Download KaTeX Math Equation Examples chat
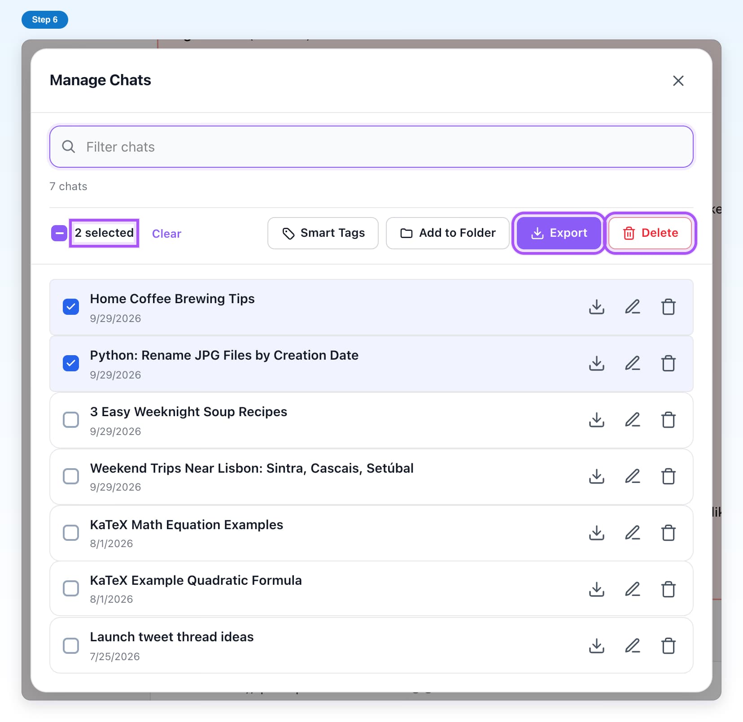The width and height of the screenshot is (743, 722). click(x=596, y=533)
